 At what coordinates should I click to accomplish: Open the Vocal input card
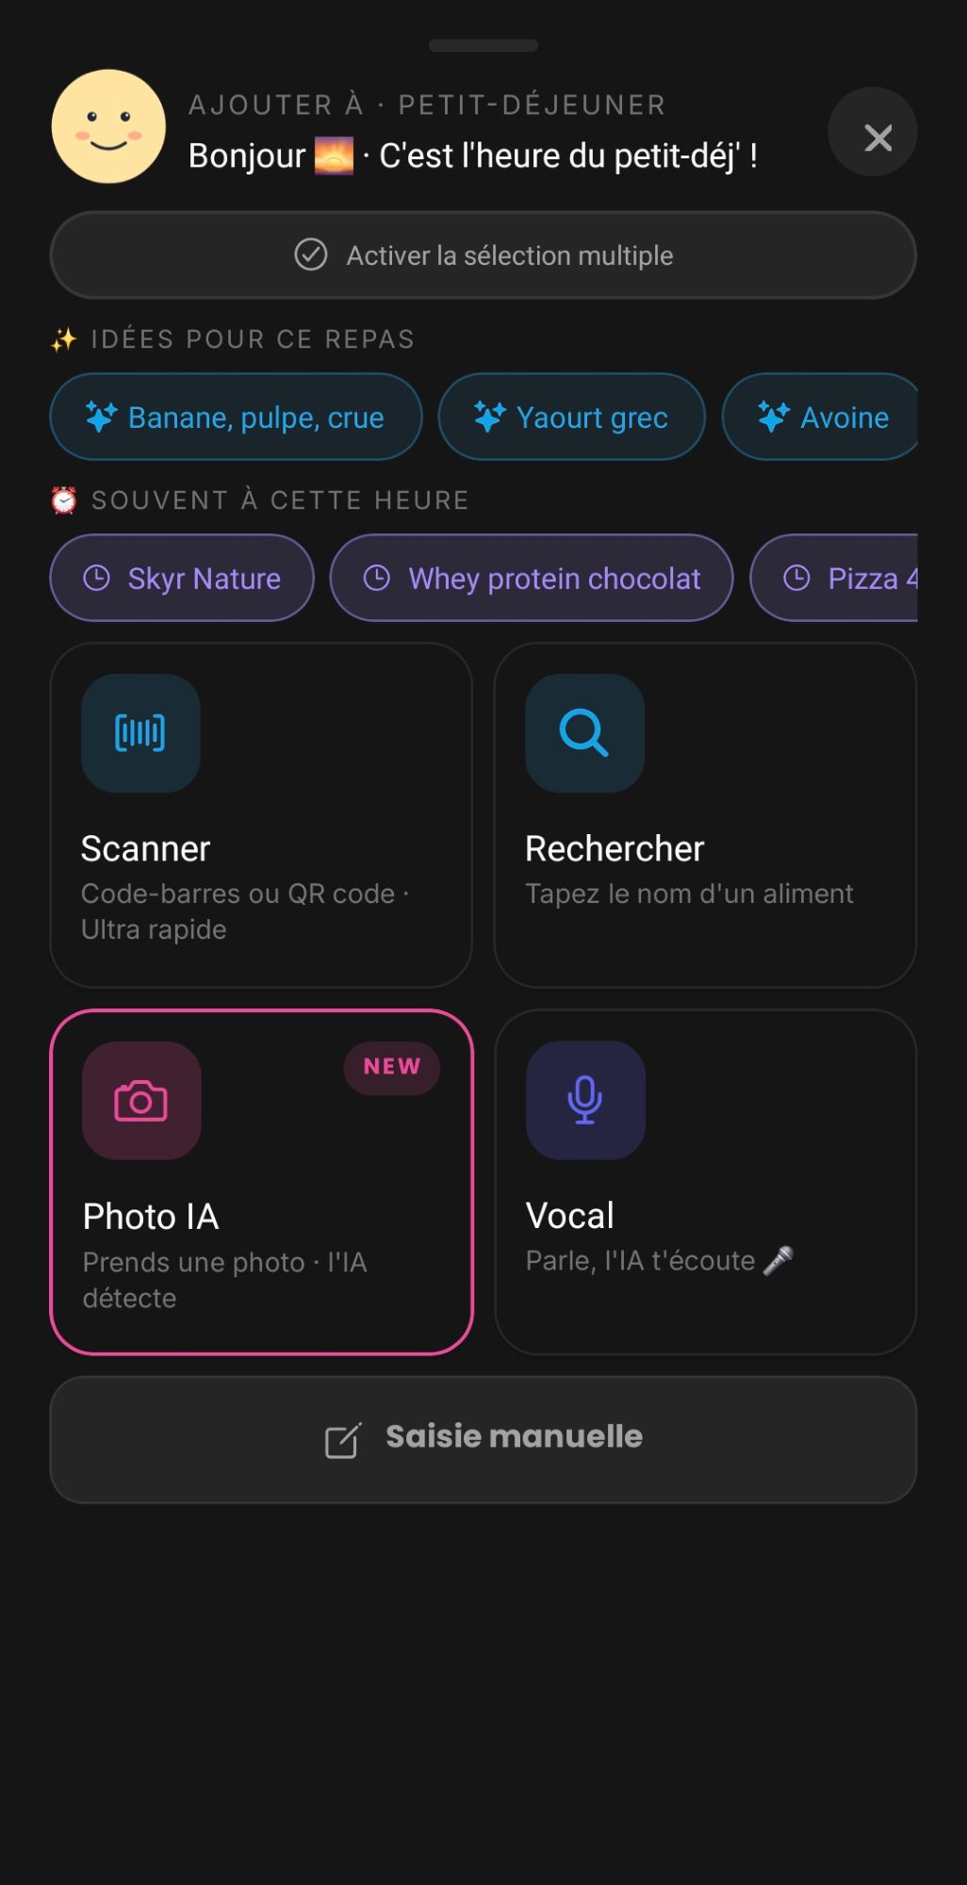[x=705, y=1182]
